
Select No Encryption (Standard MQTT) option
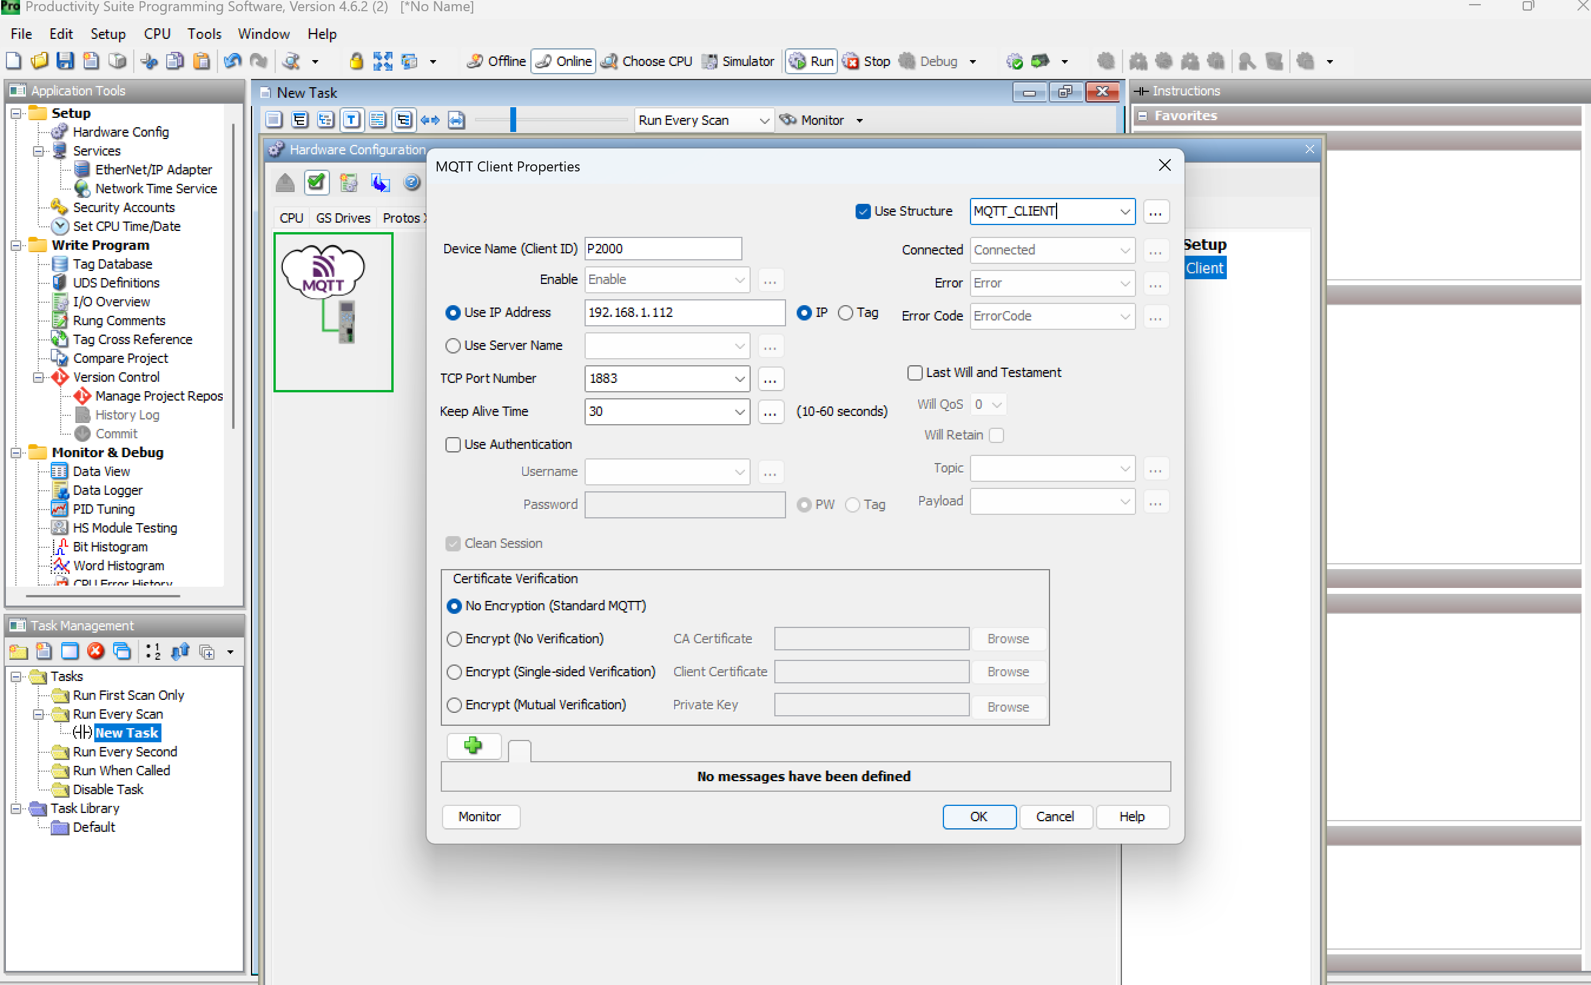pyautogui.click(x=454, y=606)
